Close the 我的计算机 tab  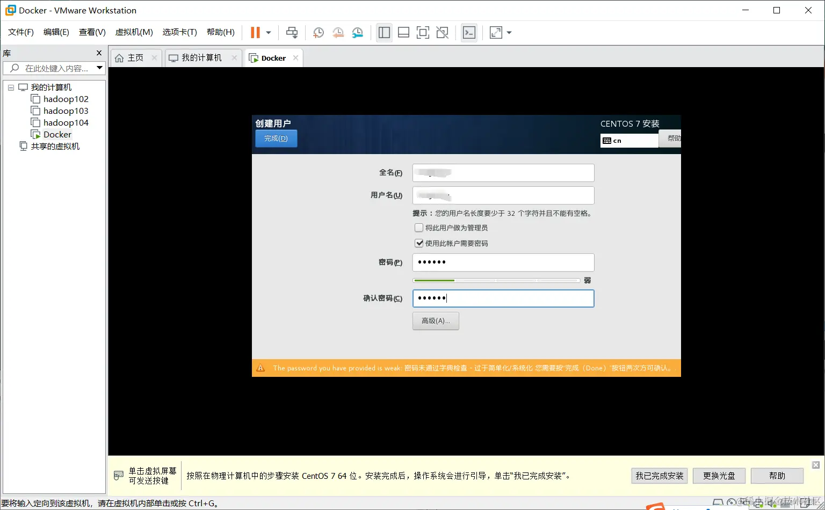click(234, 58)
